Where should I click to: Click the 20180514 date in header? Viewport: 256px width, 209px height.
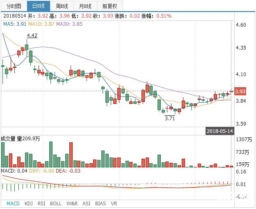pos(14,16)
